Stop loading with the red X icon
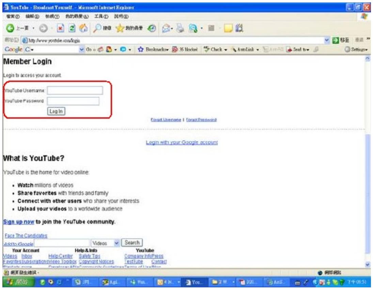Image resolution: width=373 pixels, height=288 pixels. pos(60,28)
